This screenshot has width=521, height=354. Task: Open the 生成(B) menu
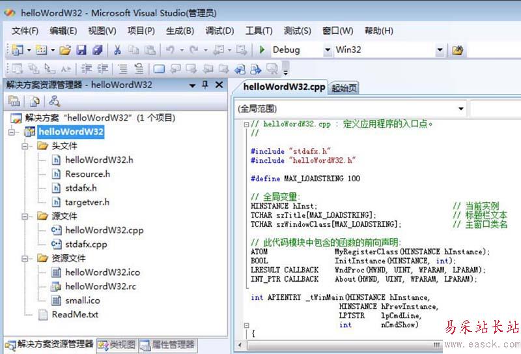[x=180, y=31]
